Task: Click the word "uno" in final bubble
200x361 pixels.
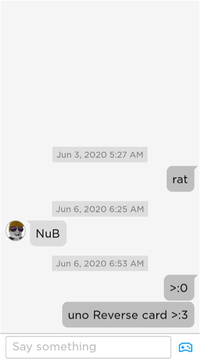Action: click(x=78, y=315)
